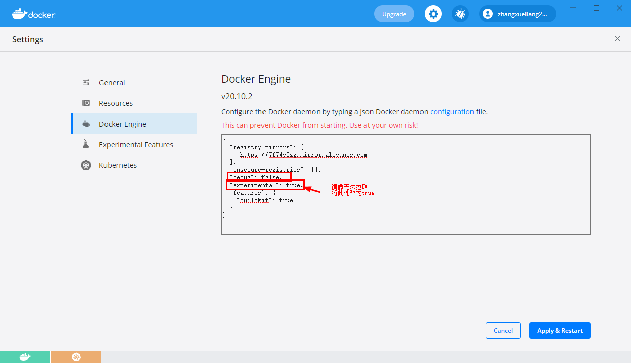Click the Cancel button
631x363 pixels.
point(503,330)
